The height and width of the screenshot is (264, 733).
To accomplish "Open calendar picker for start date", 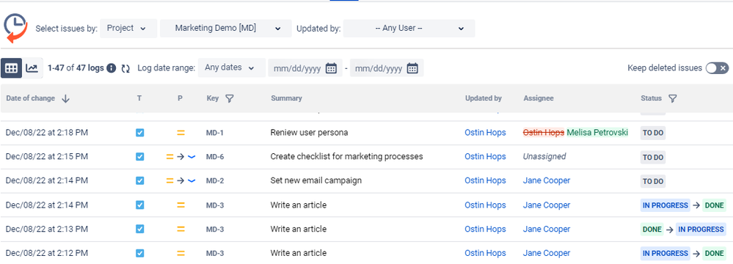I will (331, 68).
